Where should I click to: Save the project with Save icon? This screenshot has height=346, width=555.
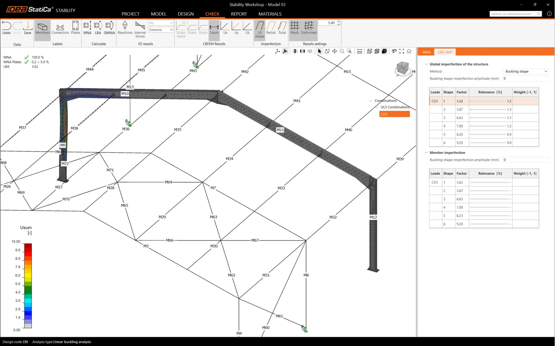(x=27, y=28)
